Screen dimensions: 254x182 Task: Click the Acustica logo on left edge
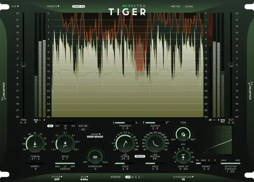coord(4,91)
